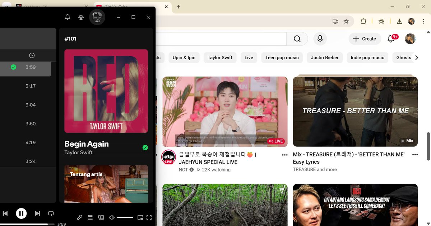Open the NCT channel avatar with LIVE badge

click(x=168, y=157)
